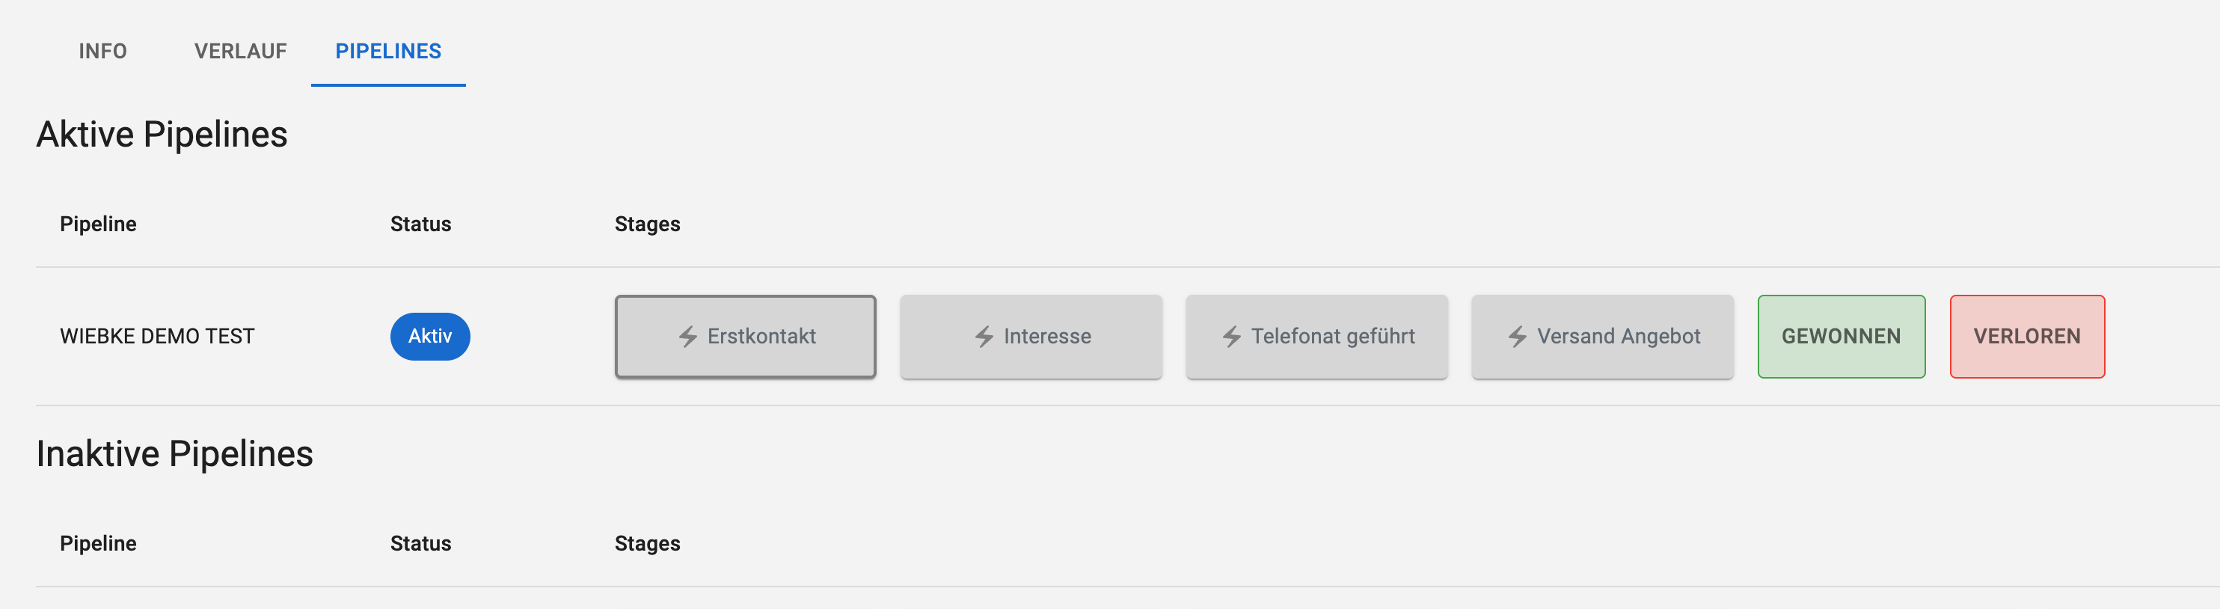Click Status column header under Inaktive Pipelines
The height and width of the screenshot is (609, 2220).
tap(420, 543)
